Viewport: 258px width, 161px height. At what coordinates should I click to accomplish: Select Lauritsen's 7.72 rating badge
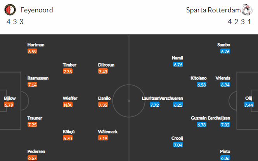point(155,105)
